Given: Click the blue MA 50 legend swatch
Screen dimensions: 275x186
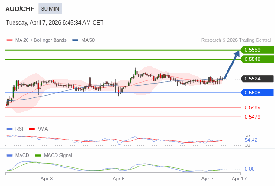Looking at the screenshot, I should click(76, 40).
